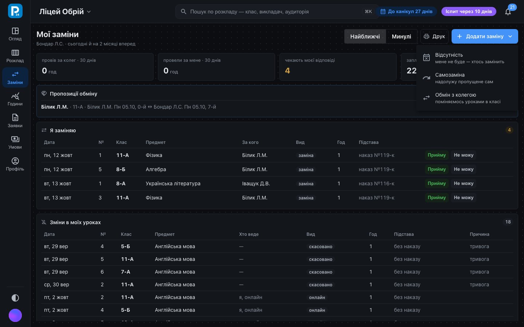Click the Друк print button
Screen dimensions: 524x327
pyautogui.click(x=434, y=36)
